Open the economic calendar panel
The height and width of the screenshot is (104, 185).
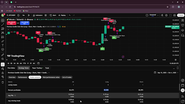tap(183, 85)
